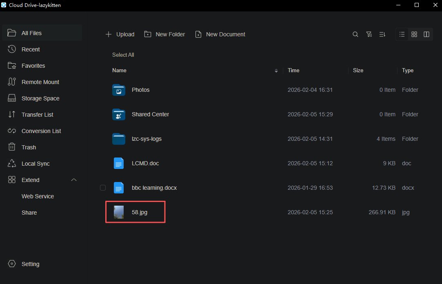
Task: Click New Document button
Action: point(220,34)
